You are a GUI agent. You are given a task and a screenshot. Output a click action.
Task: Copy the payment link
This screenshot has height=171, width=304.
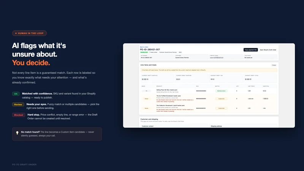250,50
